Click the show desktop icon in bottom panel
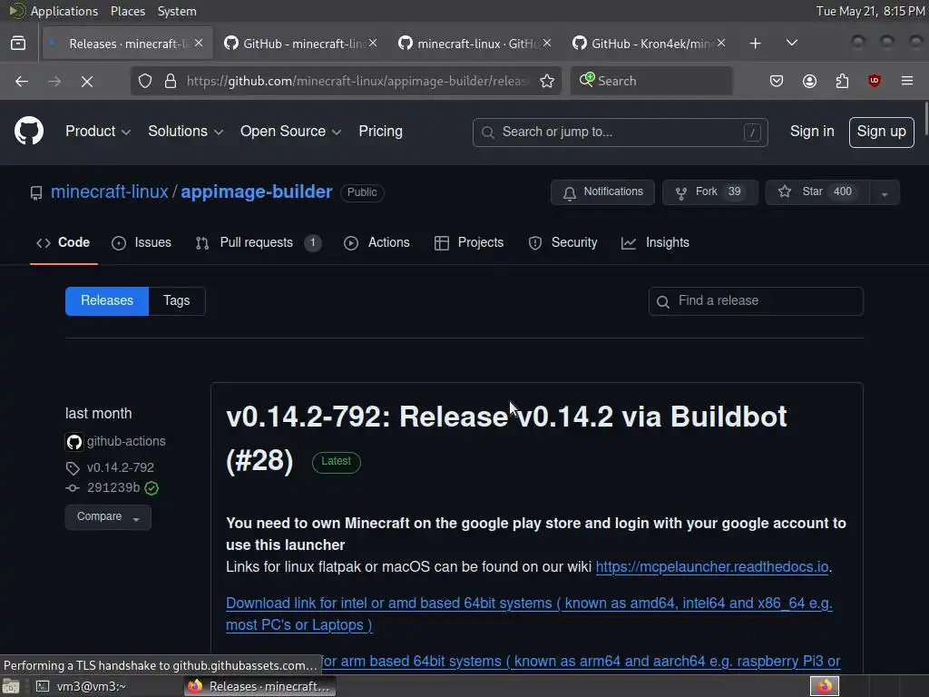 pyautogui.click(x=11, y=686)
